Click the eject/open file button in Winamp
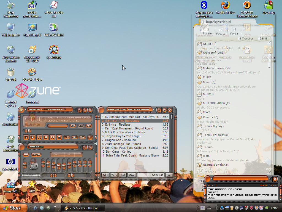 click(59, 137)
